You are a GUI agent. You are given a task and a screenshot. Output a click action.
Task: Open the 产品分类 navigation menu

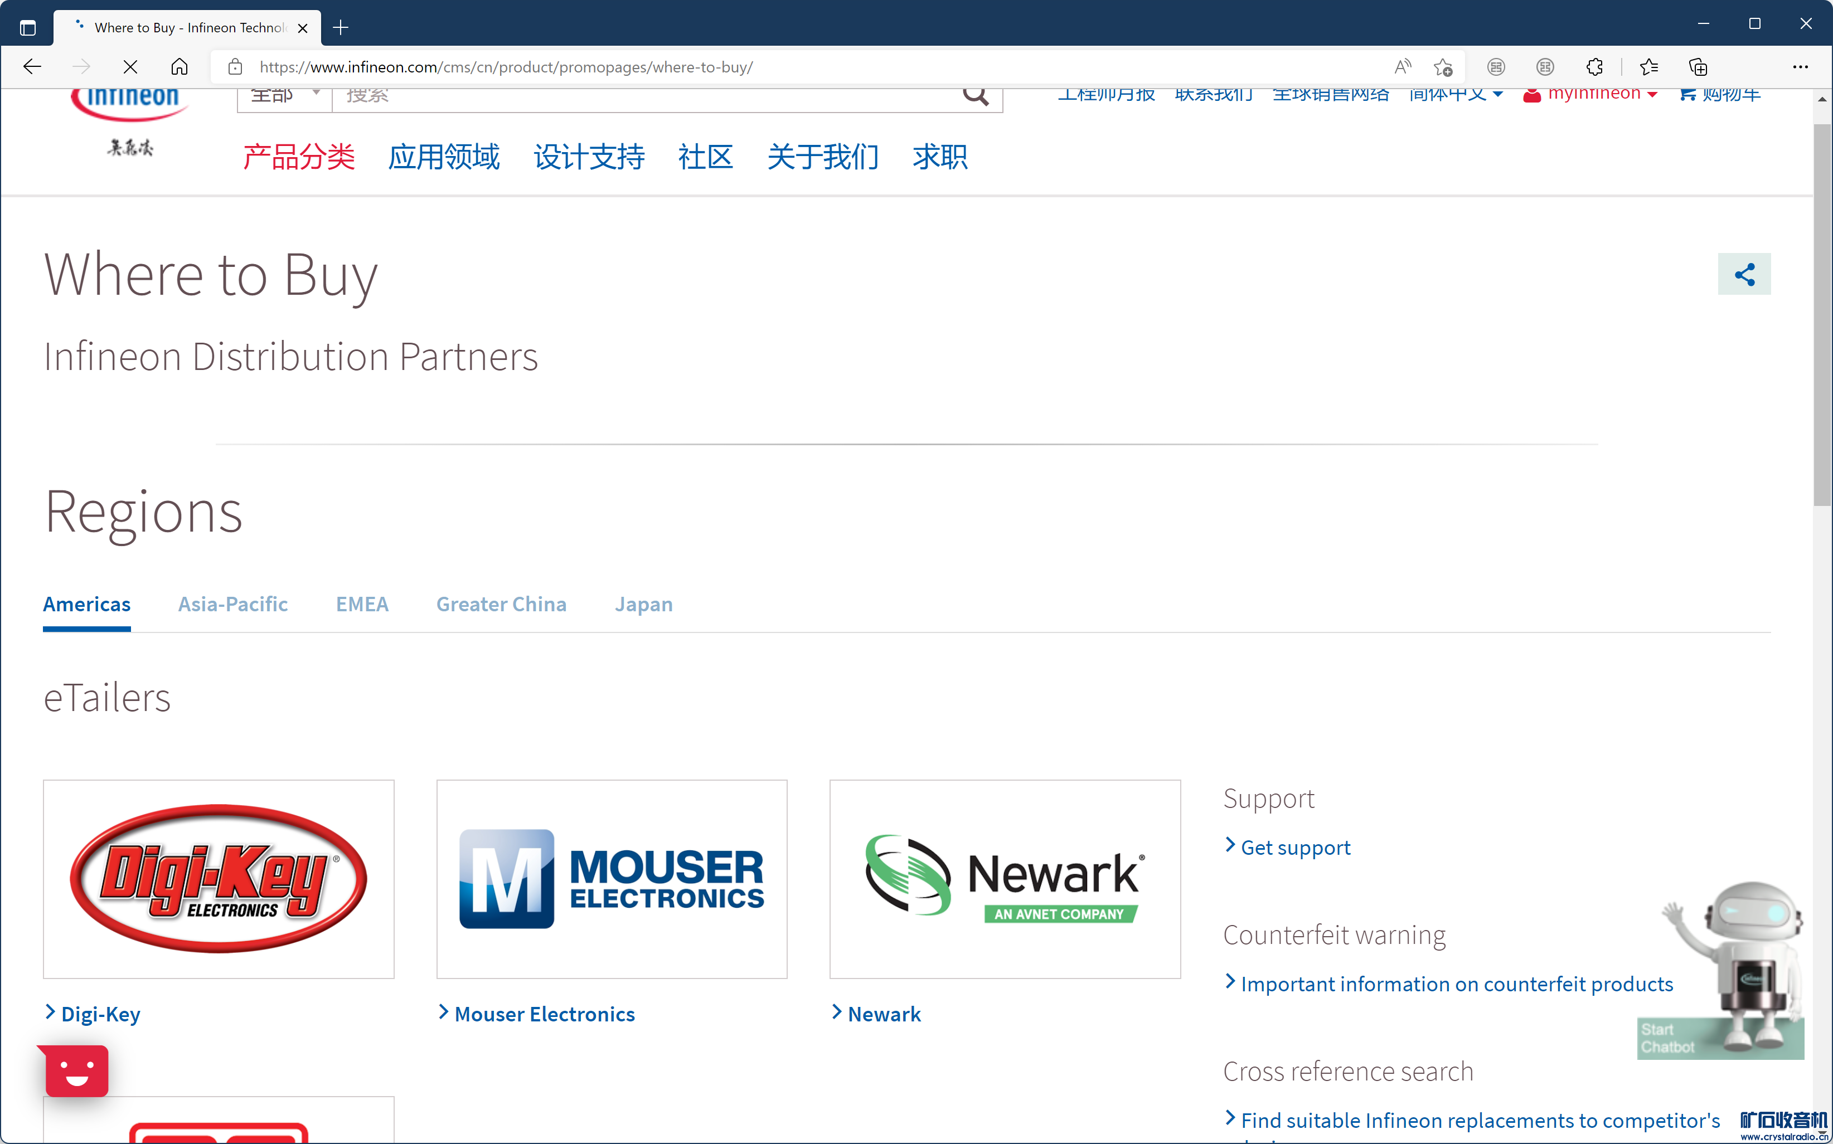[298, 157]
